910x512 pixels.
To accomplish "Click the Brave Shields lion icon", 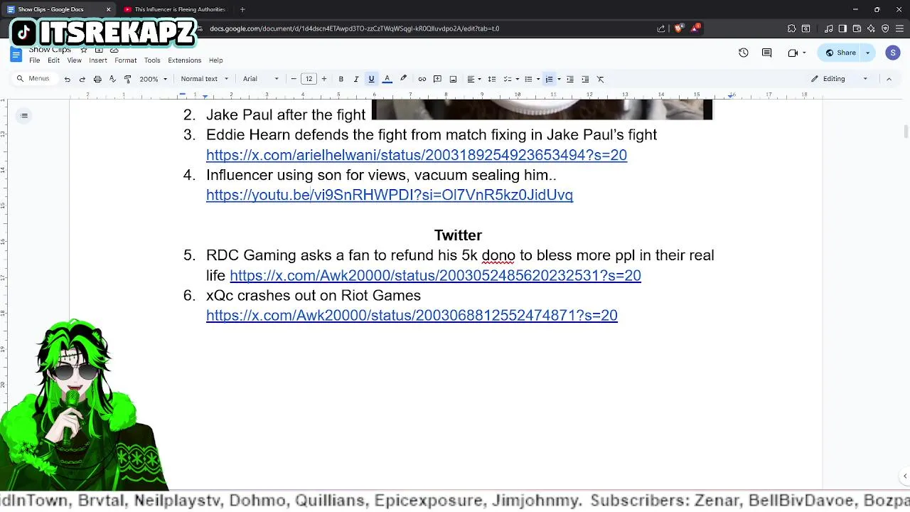I will (x=678, y=28).
